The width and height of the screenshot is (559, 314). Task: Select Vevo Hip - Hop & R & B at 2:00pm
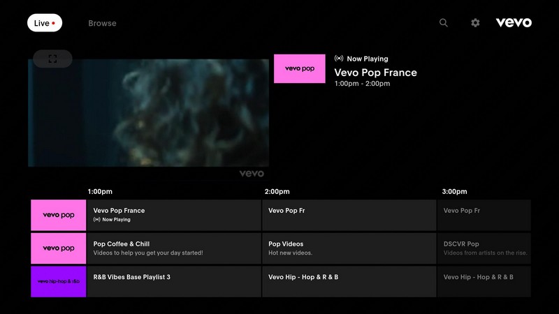pyautogui.click(x=349, y=281)
